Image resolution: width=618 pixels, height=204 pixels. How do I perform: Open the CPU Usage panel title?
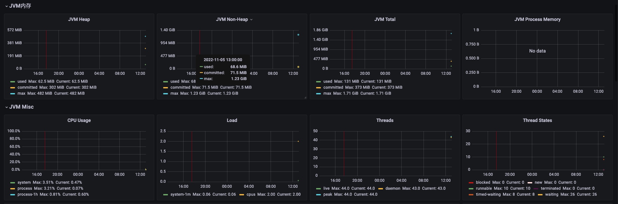tap(79, 120)
